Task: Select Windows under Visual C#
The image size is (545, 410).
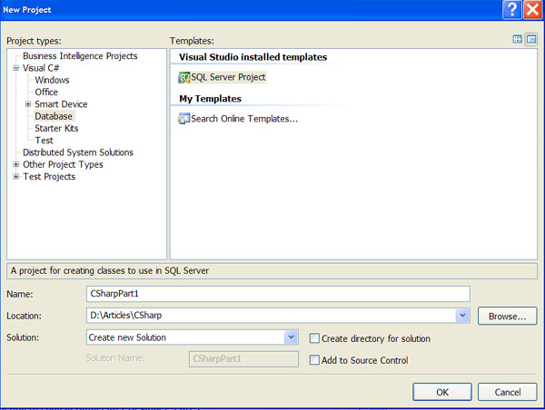Action: (52, 80)
